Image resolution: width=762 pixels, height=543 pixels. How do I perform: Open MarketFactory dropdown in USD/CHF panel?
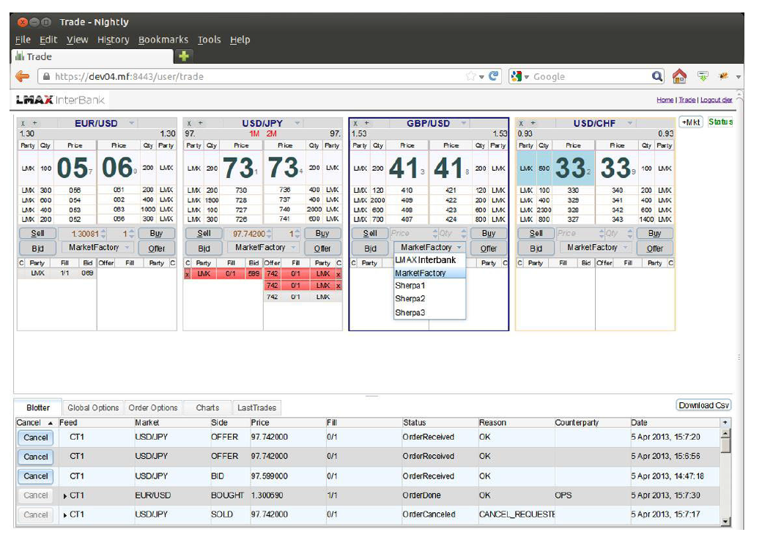click(597, 248)
